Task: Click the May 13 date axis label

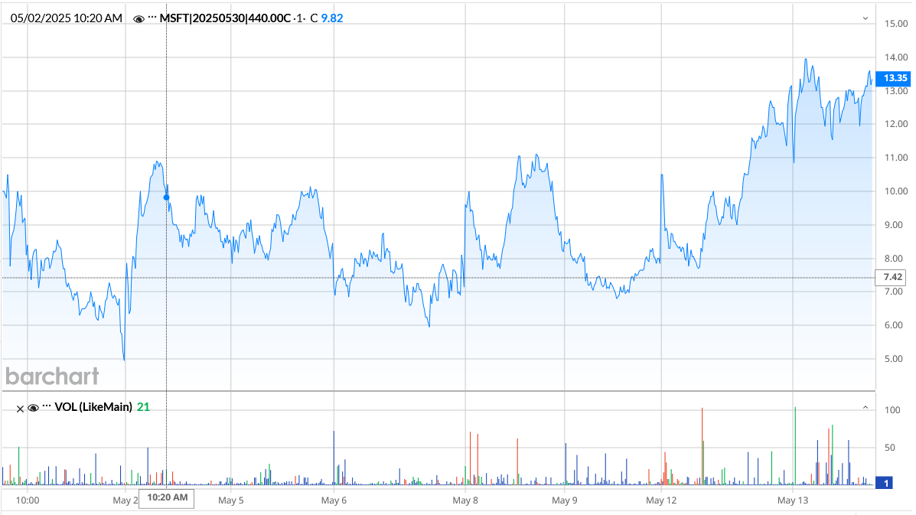Action: [x=792, y=500]
